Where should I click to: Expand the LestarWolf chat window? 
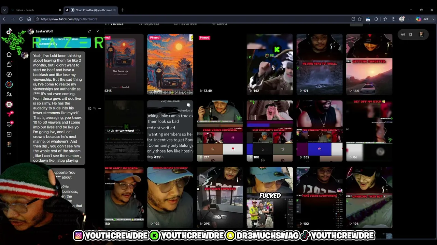point(89,31)
